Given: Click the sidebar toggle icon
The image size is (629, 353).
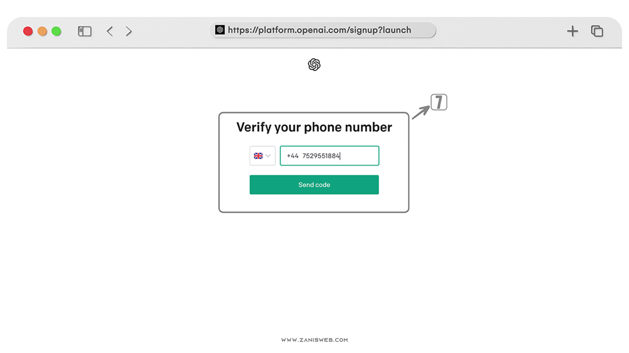Looking at the screenshot, I should (x=85, y=31).
